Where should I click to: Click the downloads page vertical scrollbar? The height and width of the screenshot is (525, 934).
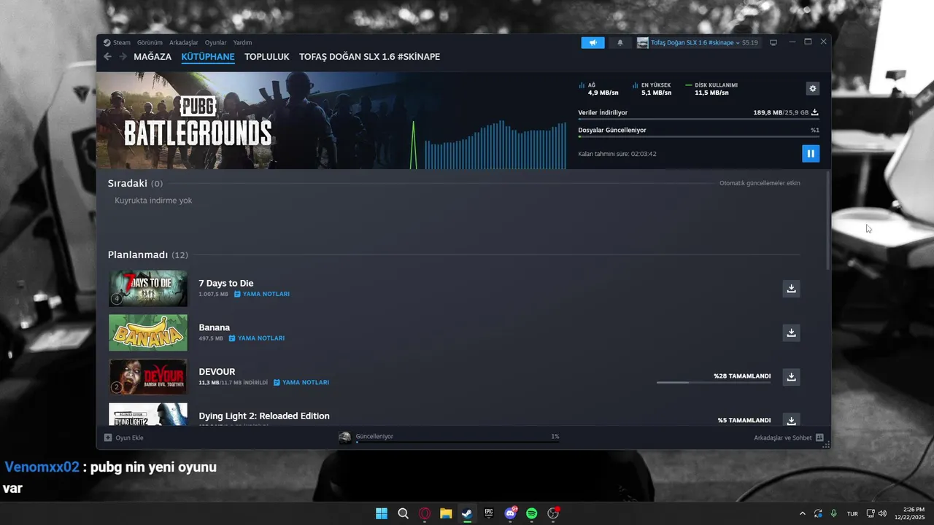tap(827, 221)
